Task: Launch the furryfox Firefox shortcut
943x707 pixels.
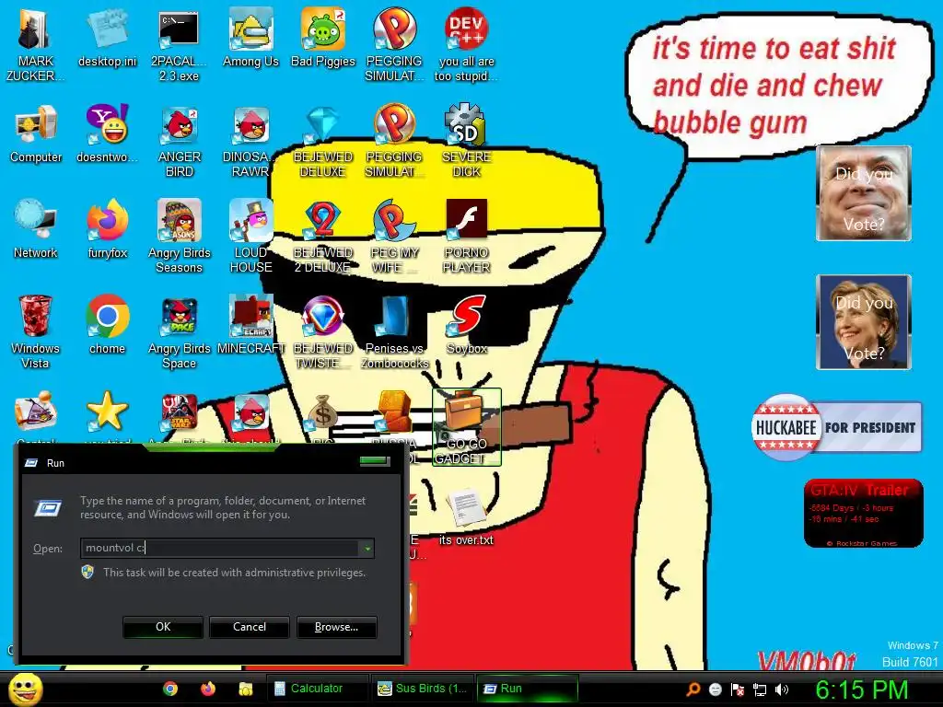Action: click(x=107, y=229)
